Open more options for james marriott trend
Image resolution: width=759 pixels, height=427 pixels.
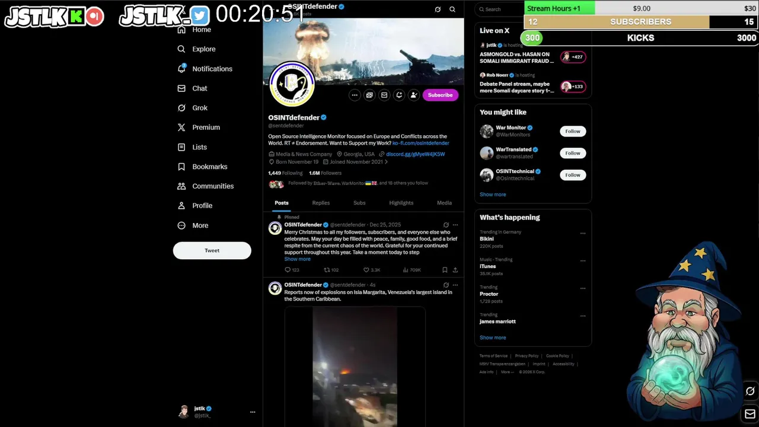pyautogui.click(x=583, y=316)
